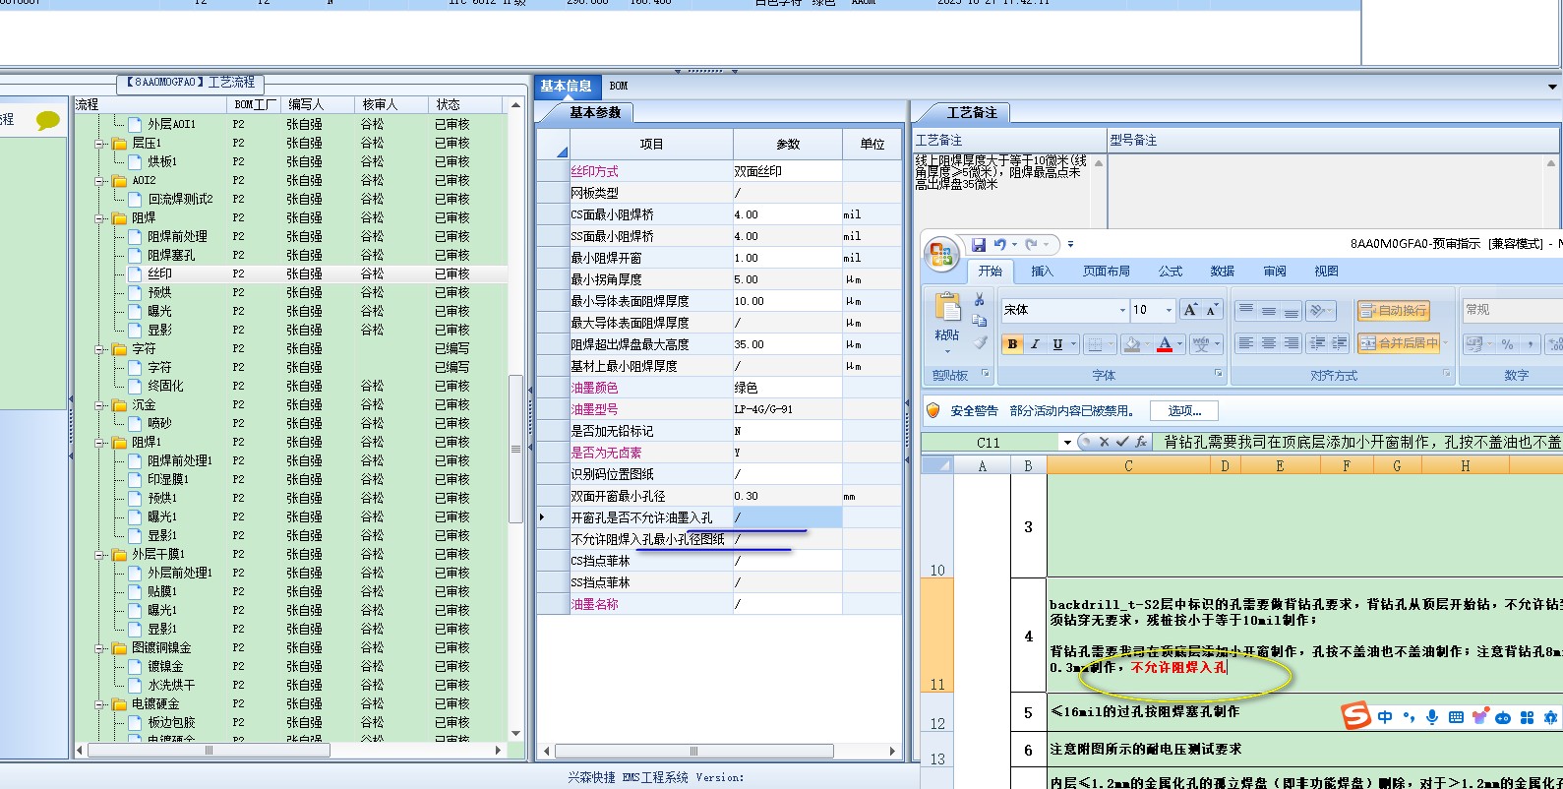Align text to middle of cell

pos(1268,310)
